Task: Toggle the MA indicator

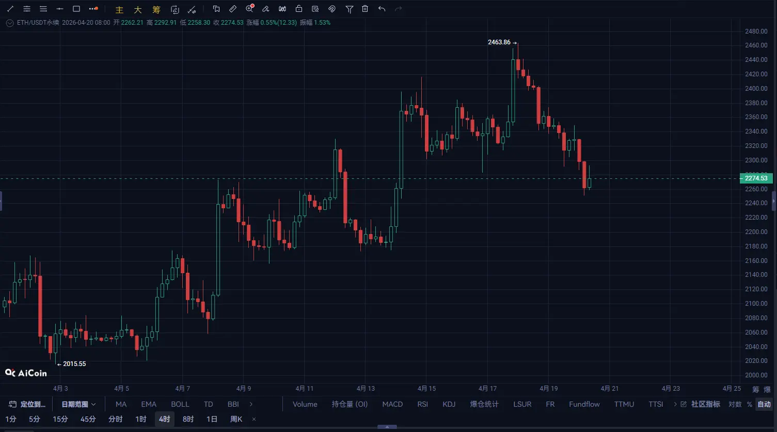Action: pos(121,404)
